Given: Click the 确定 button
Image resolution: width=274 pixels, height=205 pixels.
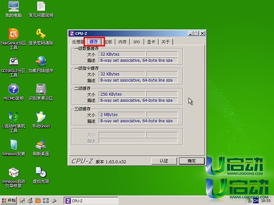Looking at the screenshot, I should 192,161.
